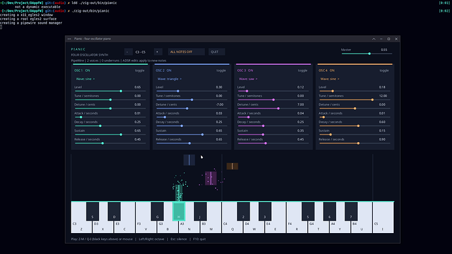Set the OSC 4 Decay seconds slider

pos(355,126)
